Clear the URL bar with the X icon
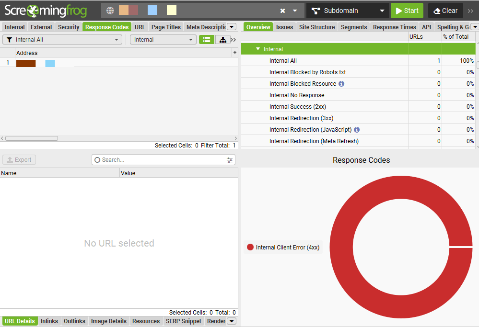The image size is (479, 327). pyautogui.click(x=282, y=11)
